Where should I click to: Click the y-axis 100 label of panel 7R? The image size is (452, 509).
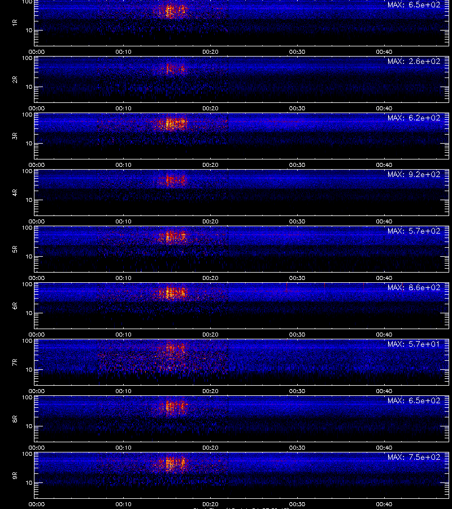27,341
